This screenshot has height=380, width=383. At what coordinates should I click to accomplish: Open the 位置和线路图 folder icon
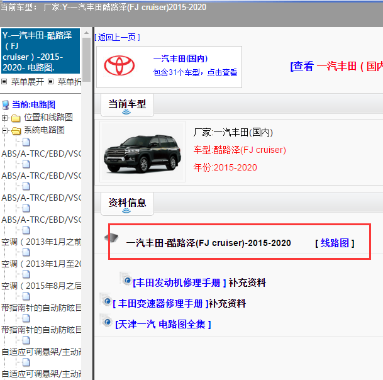pos(16,118)
